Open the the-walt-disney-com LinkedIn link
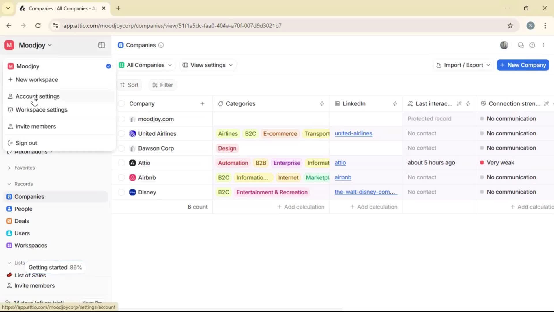Viewport: 554px width, 312px height. [366, 192]
